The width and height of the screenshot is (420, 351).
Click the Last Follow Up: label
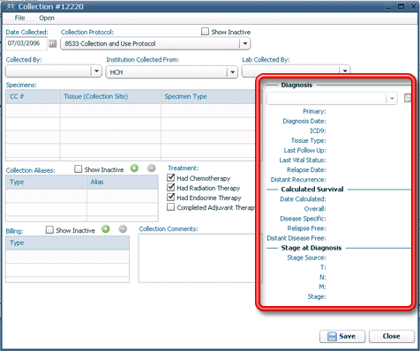305,150
